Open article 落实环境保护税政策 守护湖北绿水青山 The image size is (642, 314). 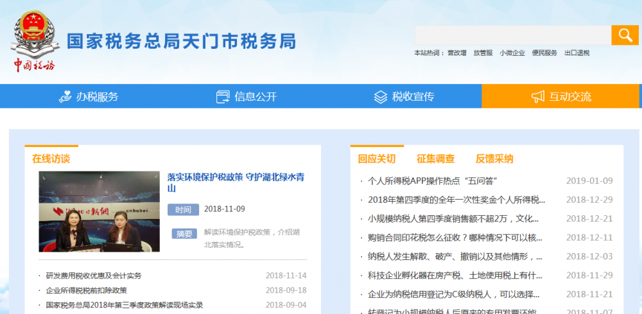pyautogui.click(x=236, y=182)
